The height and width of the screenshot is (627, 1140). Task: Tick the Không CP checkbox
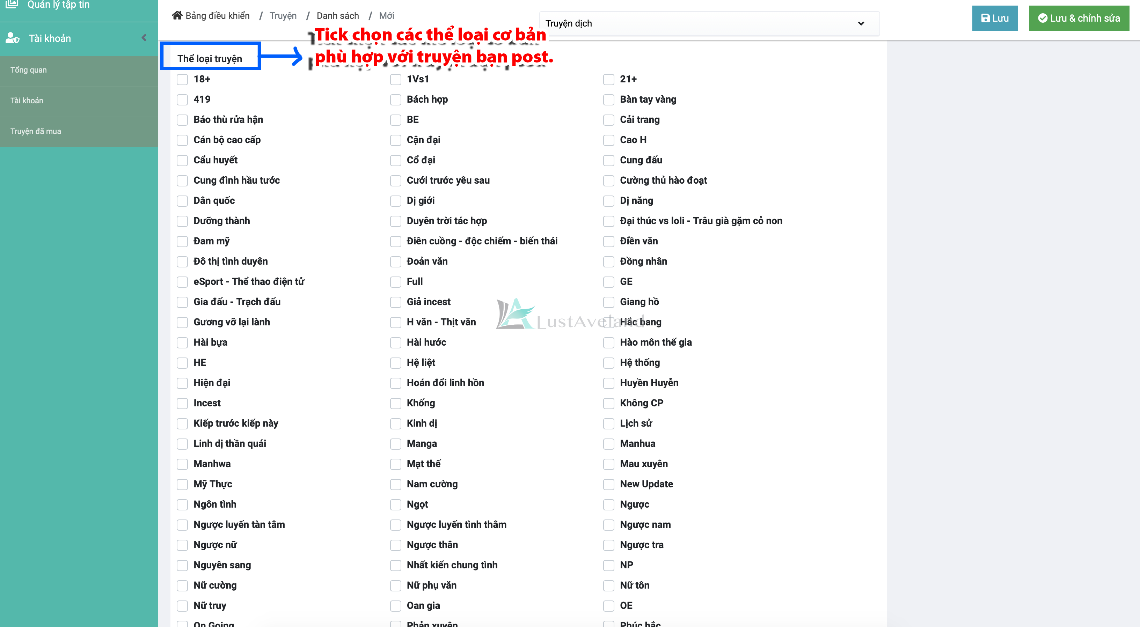pos(609,403)
